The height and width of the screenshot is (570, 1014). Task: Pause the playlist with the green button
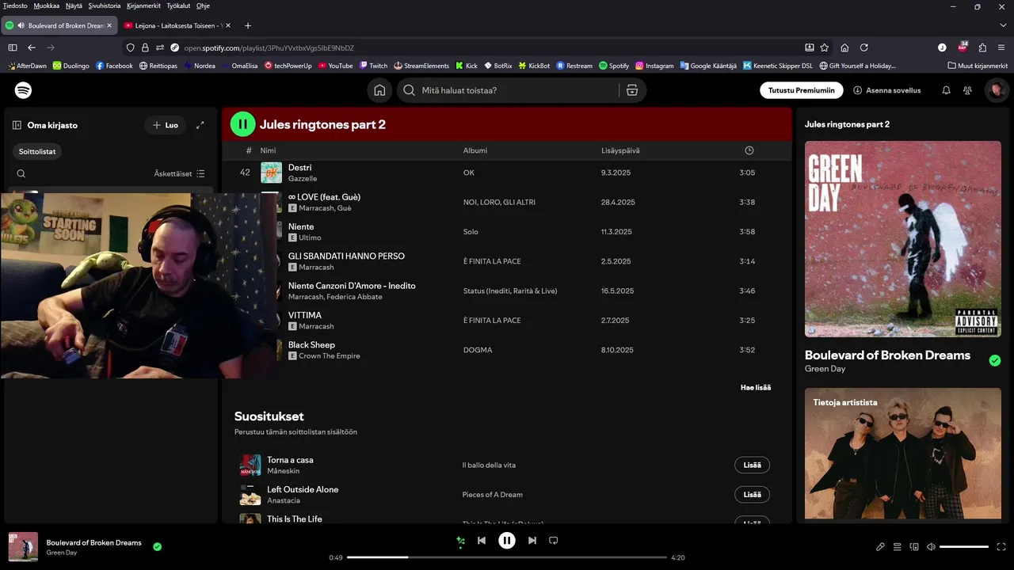point(243,124)
